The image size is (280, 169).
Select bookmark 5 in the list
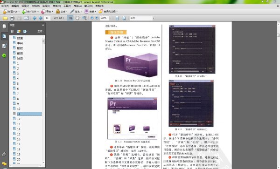pos(18,83)
